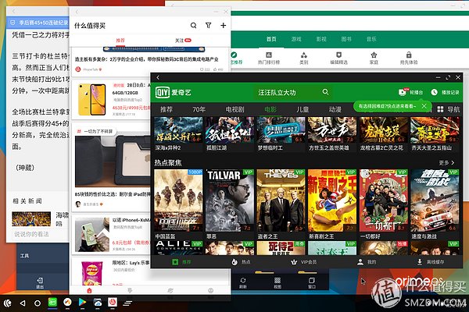Open the 深海异种2 thumbnail

[178, 130]
